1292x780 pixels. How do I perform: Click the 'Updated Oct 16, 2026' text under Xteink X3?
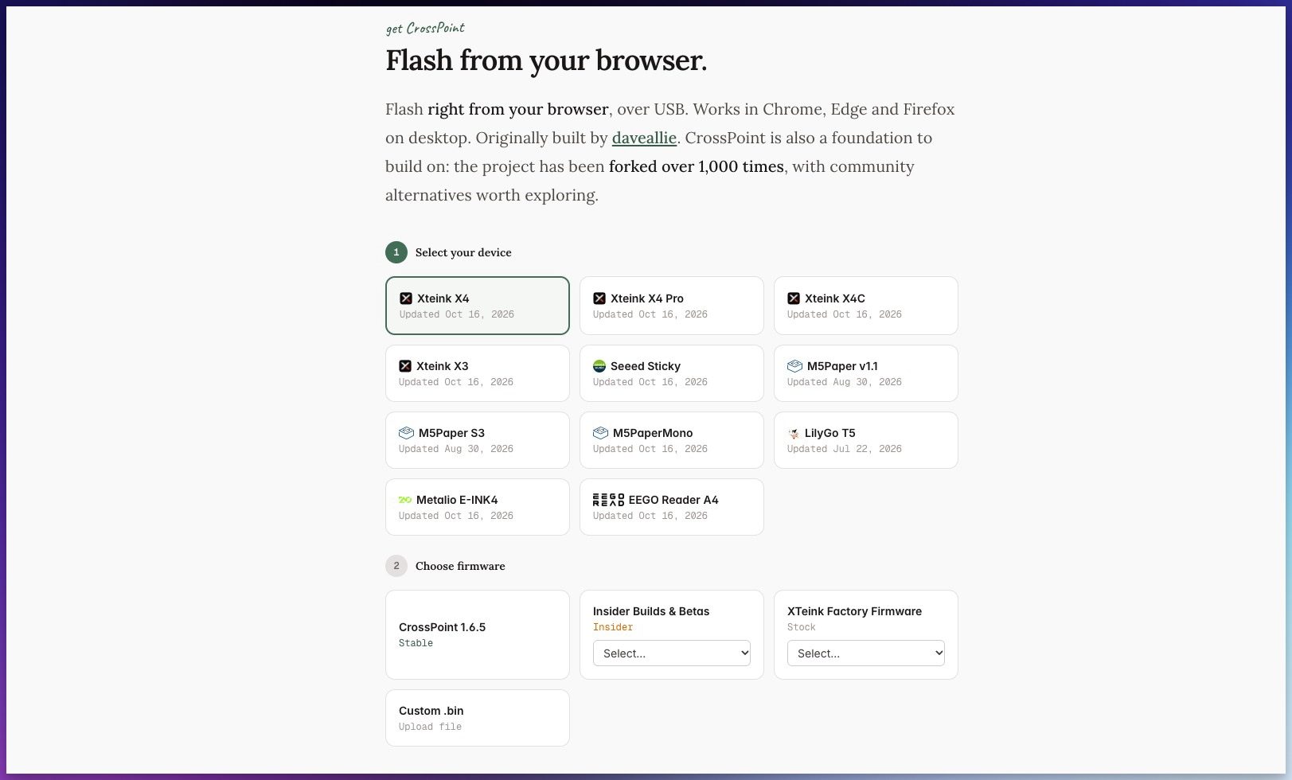(456, 382)
